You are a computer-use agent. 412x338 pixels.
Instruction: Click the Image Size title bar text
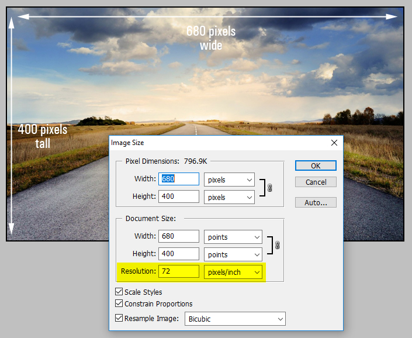(127, 143)
